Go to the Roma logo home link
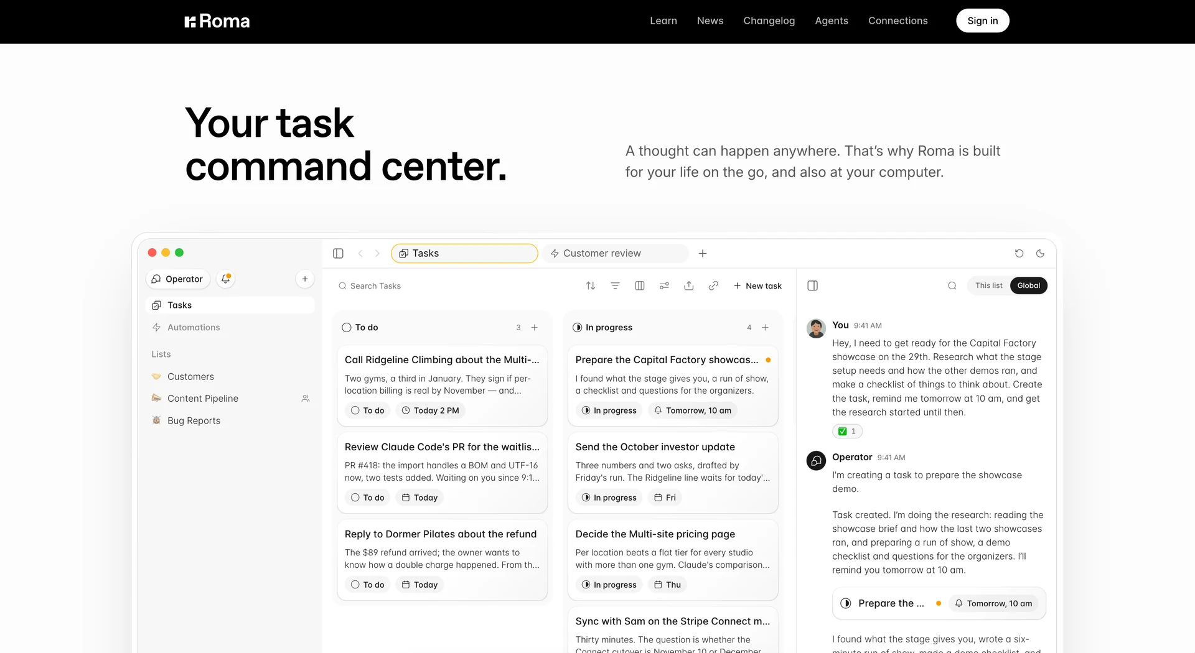 [x=217, y=21]
